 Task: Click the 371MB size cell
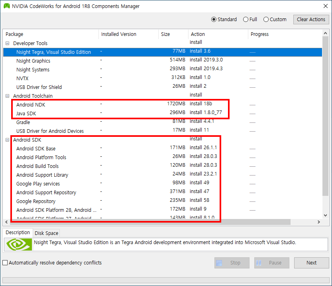coord(177,191)
